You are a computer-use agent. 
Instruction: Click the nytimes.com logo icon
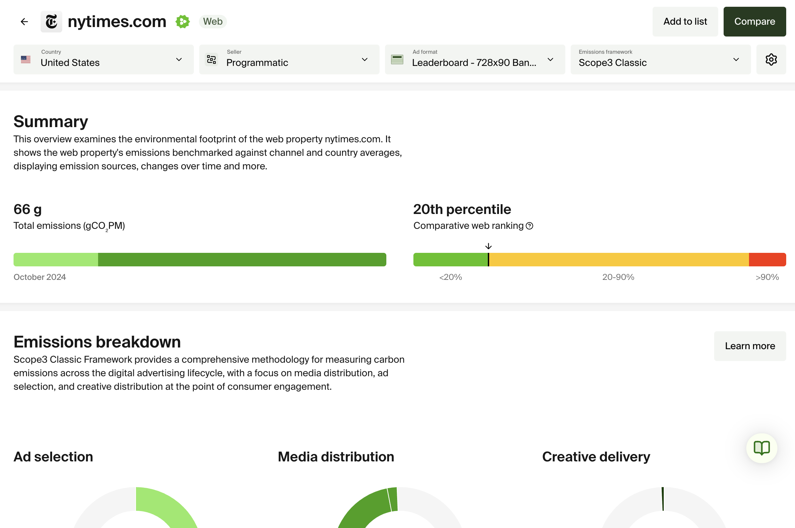pos(51,22)
